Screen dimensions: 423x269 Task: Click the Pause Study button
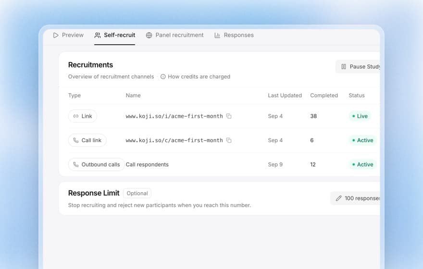358,67
